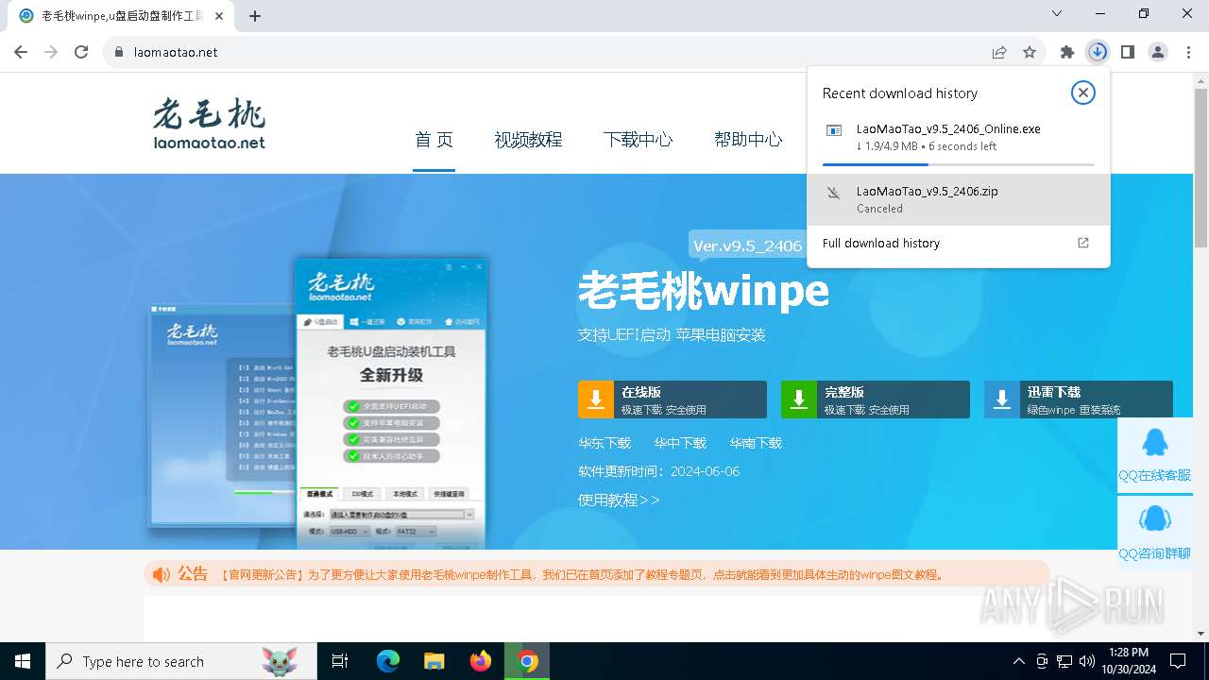Screen dimensions: 1209x680
Task: Select canceled LaoMaoTao_v9.5_2406.zip download entry
Action: pyautogui.click(x=958, y=199)
